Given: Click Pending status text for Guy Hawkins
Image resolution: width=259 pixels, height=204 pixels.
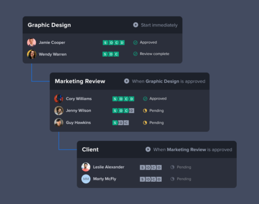Looking at the screenshot, I should point(156,122).
